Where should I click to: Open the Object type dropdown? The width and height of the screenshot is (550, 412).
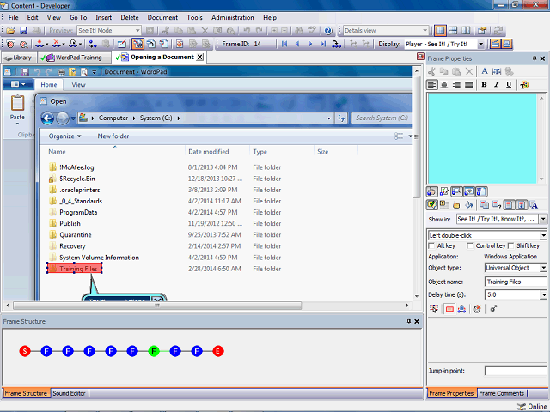click(543, 268)
